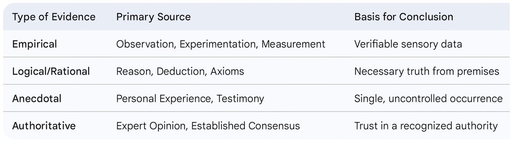Image resolution: width=513 pixels, height=143 pixels.
Task: Click the Basis for Conclusion column header
Action: 404,17
